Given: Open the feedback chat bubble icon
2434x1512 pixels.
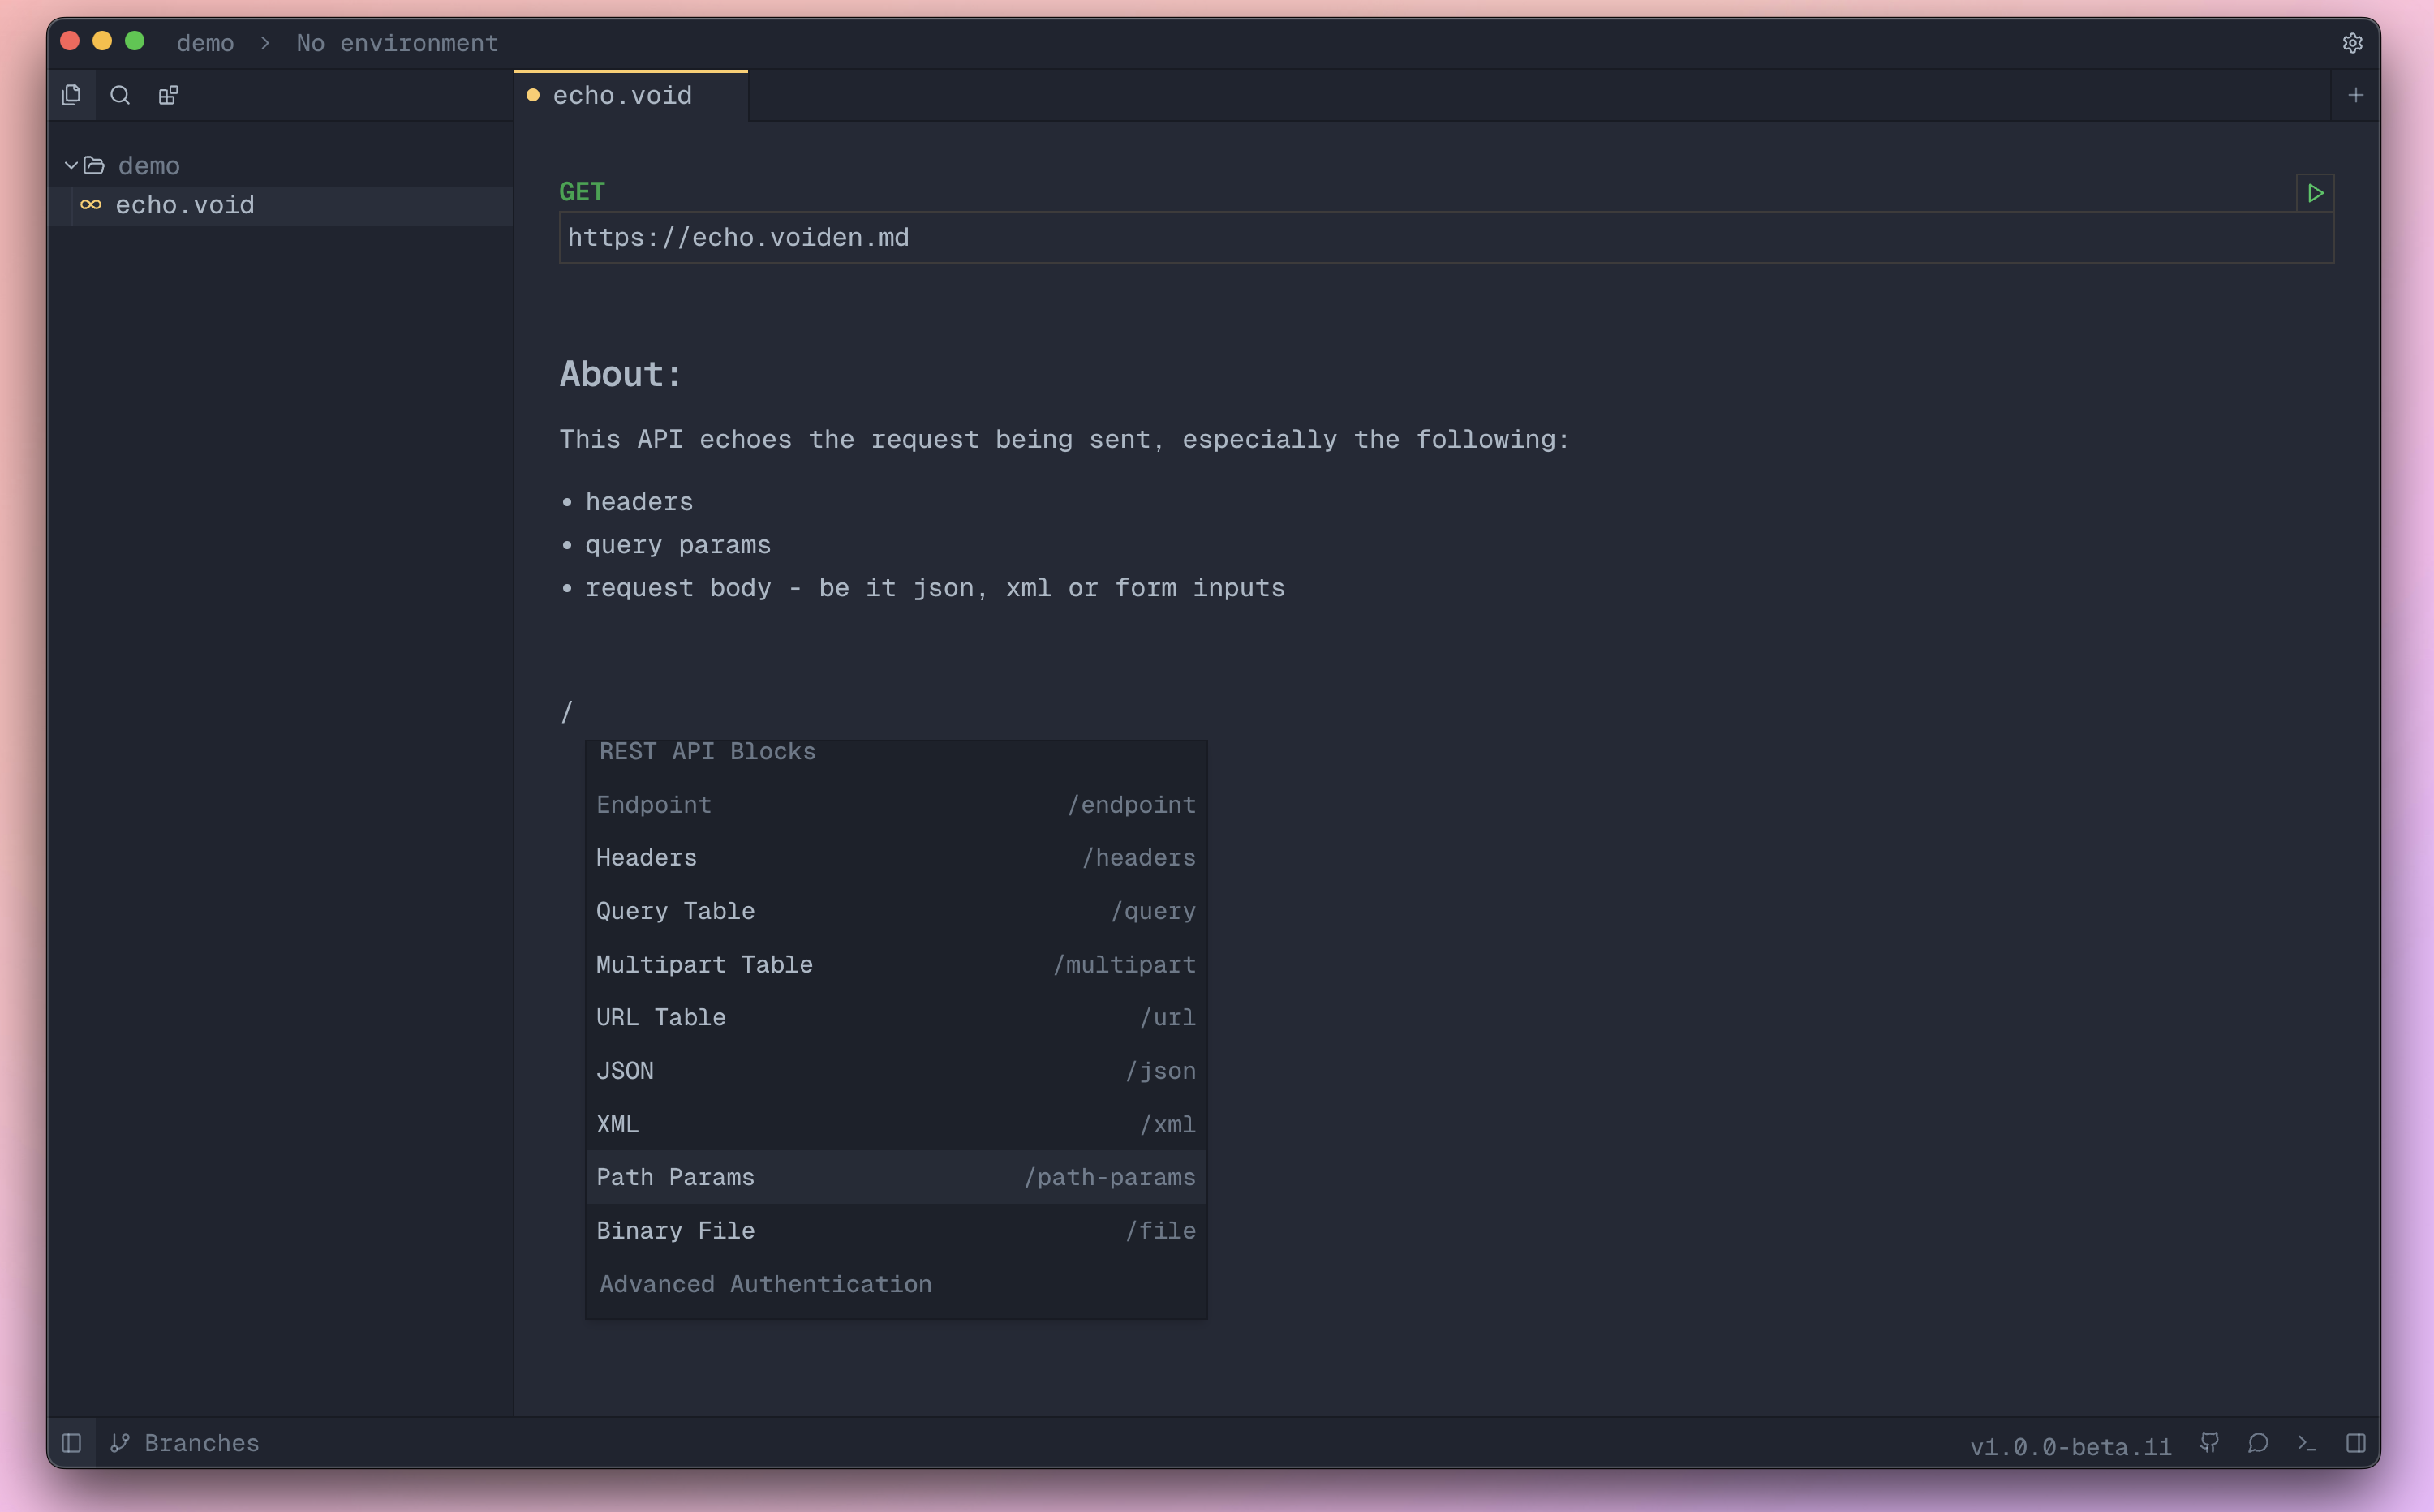Looking at the screenshot, I should (2258, 1443).
